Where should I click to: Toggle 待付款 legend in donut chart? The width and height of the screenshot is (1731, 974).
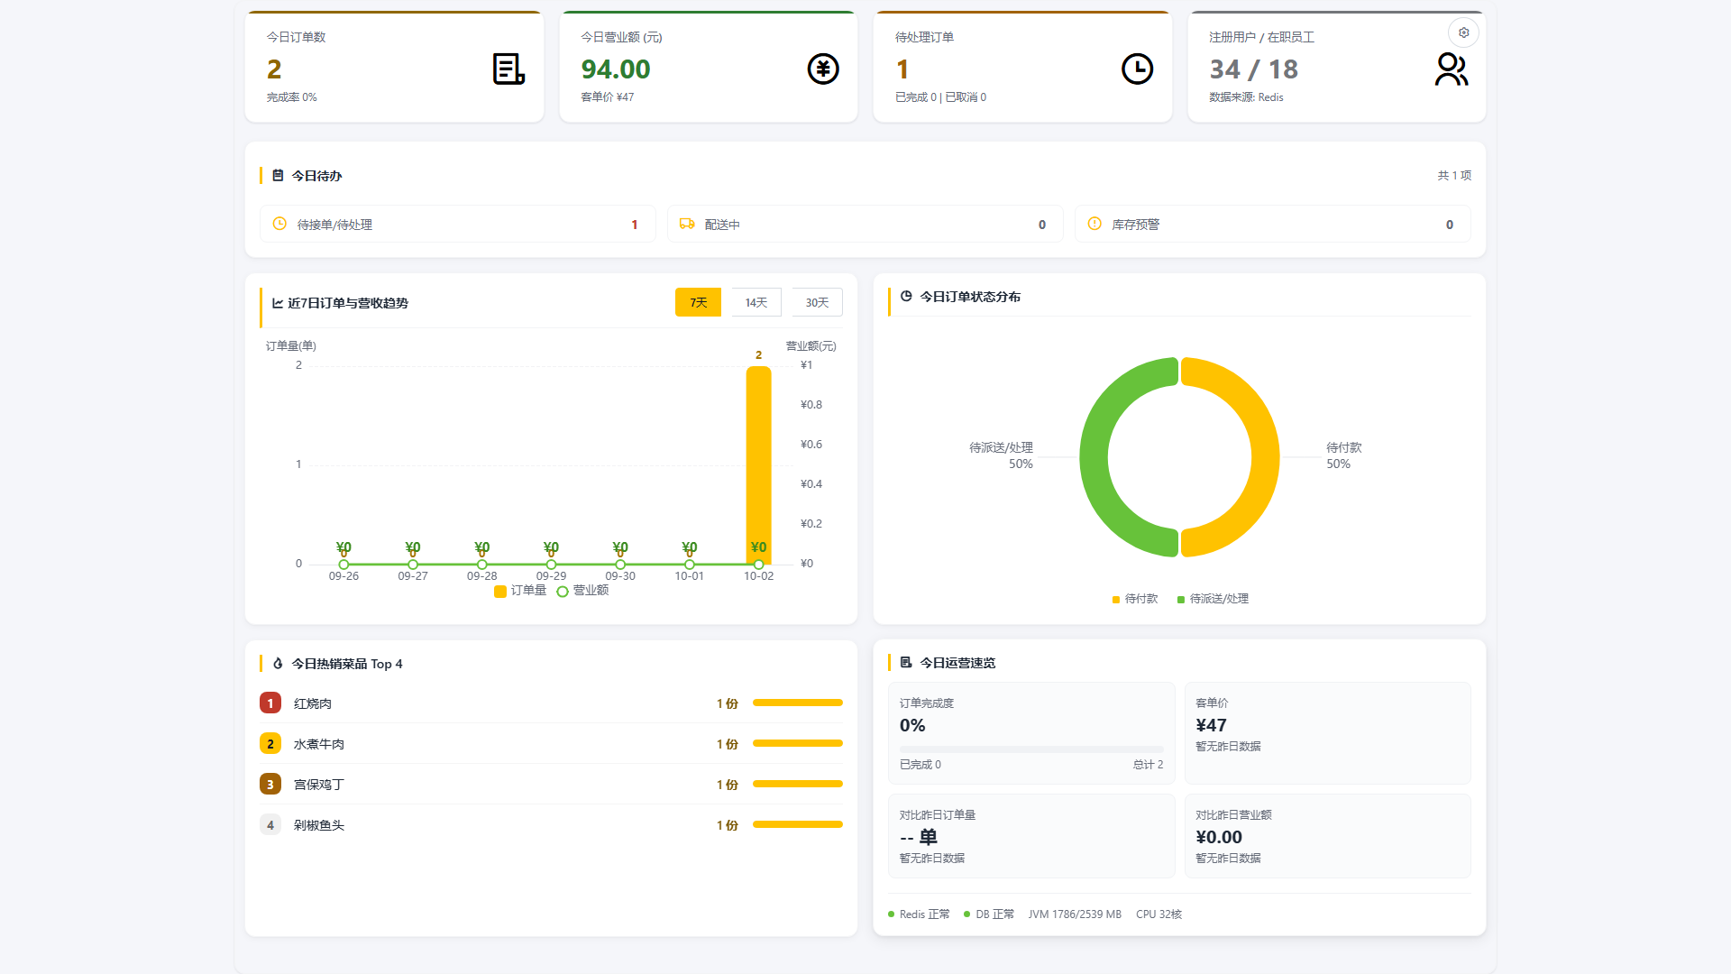(1135, 599)
